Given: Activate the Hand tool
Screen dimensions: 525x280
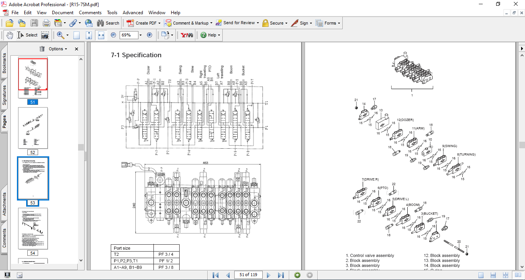Looking at the screenshot, I should 9,35.
